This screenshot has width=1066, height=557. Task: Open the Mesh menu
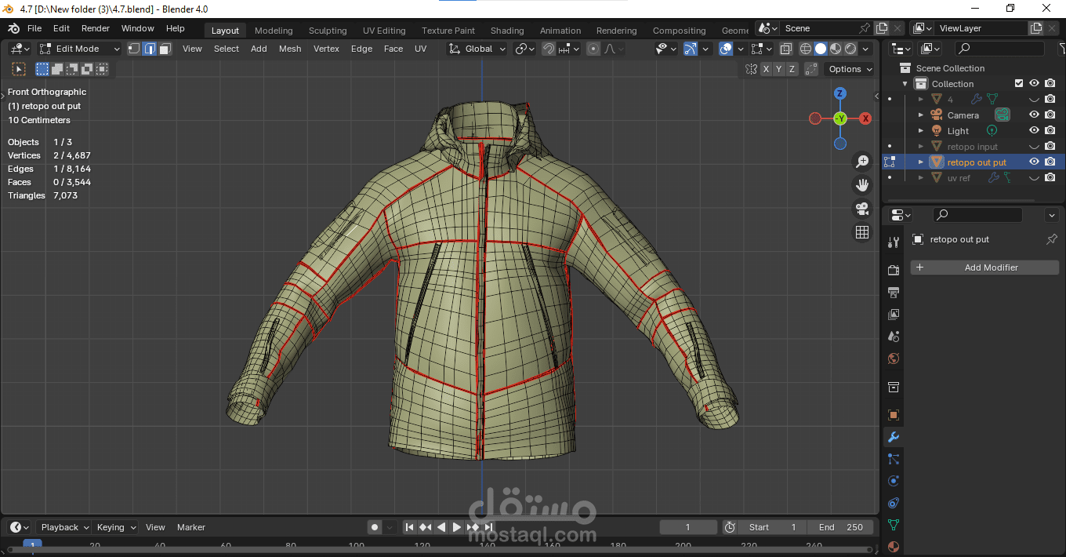click(290, 49)
